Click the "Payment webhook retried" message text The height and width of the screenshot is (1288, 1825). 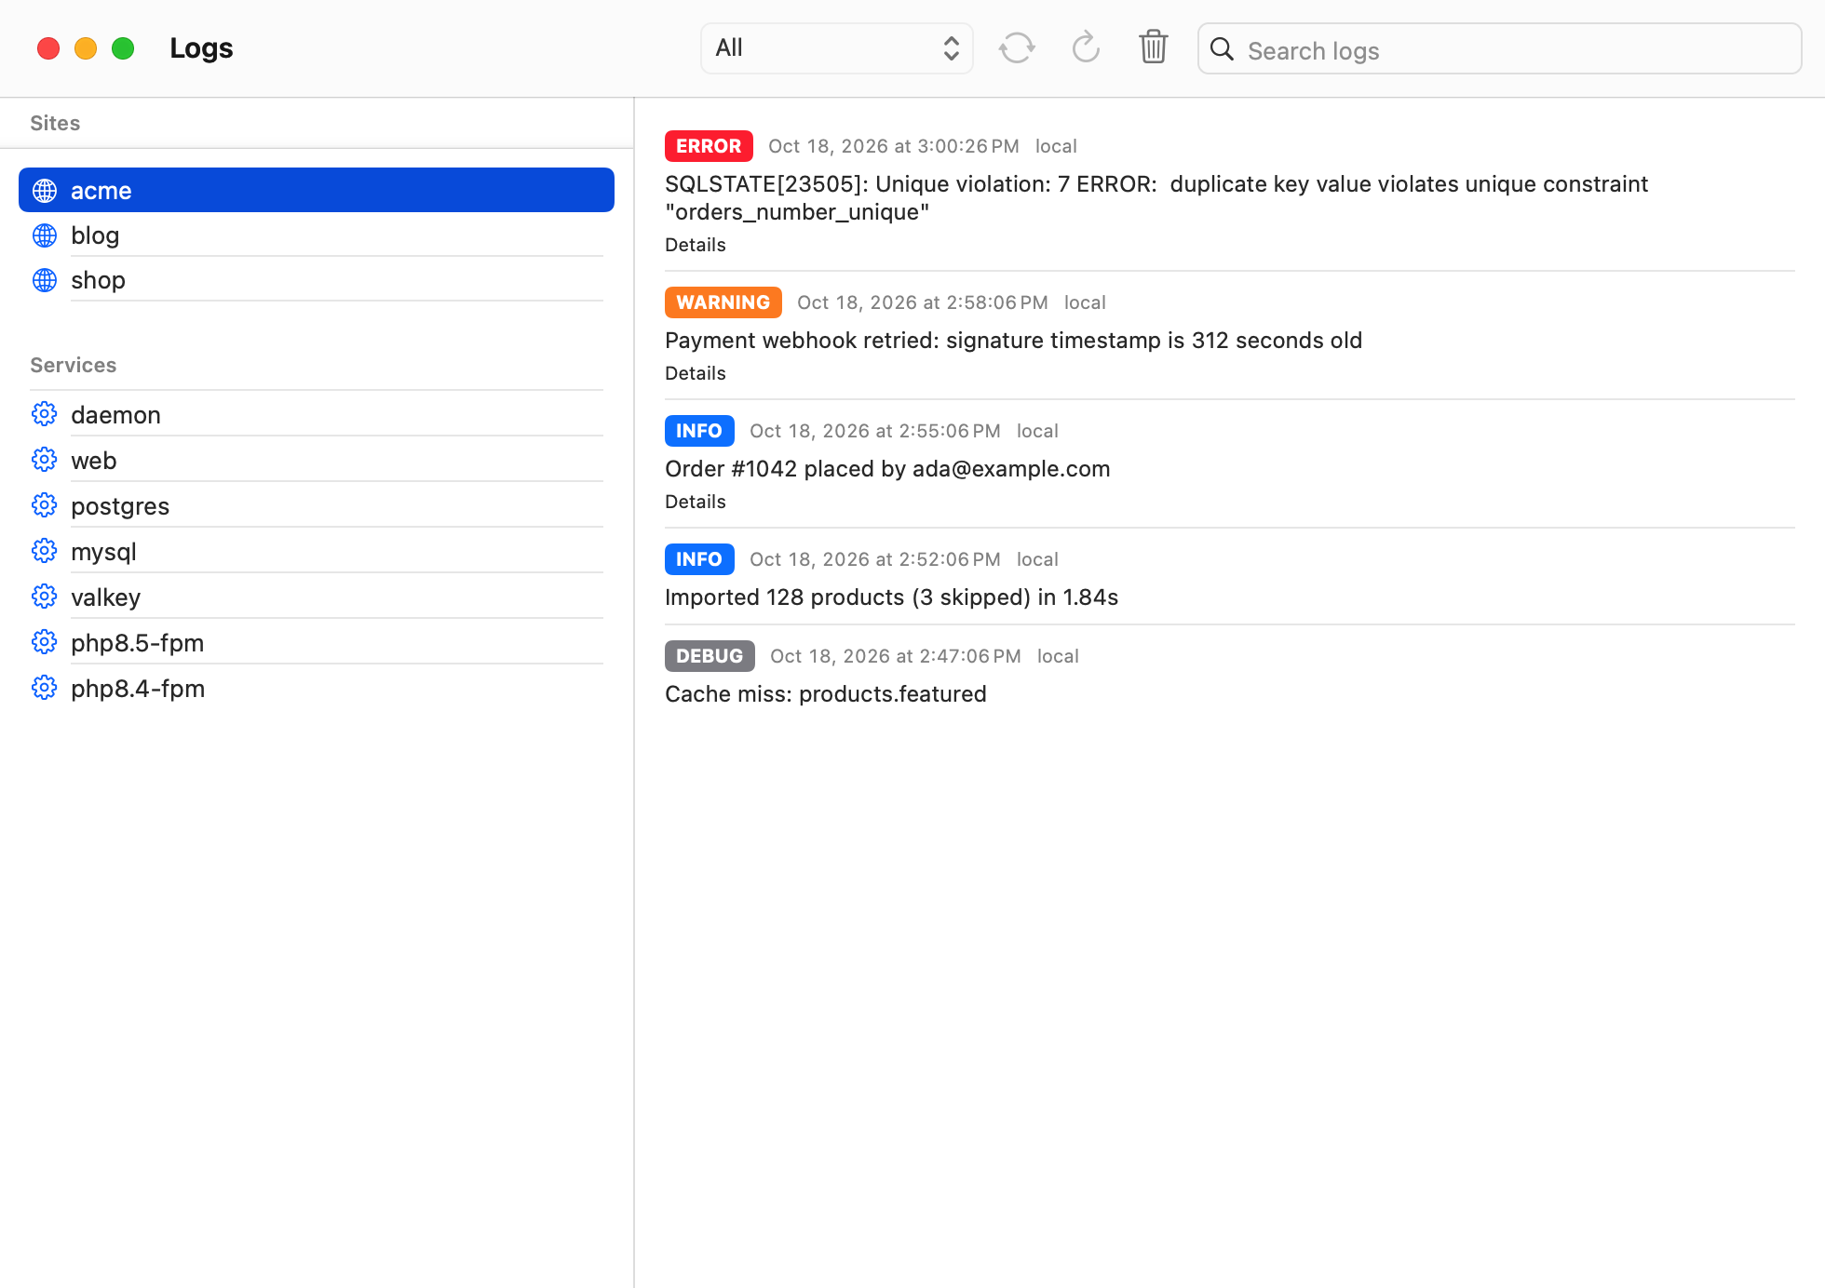point(1014,341)
